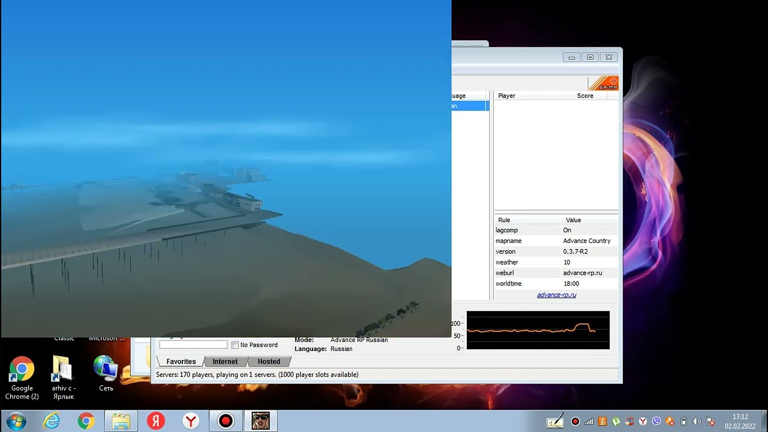Open File Explorer from the taskbar

121,421
